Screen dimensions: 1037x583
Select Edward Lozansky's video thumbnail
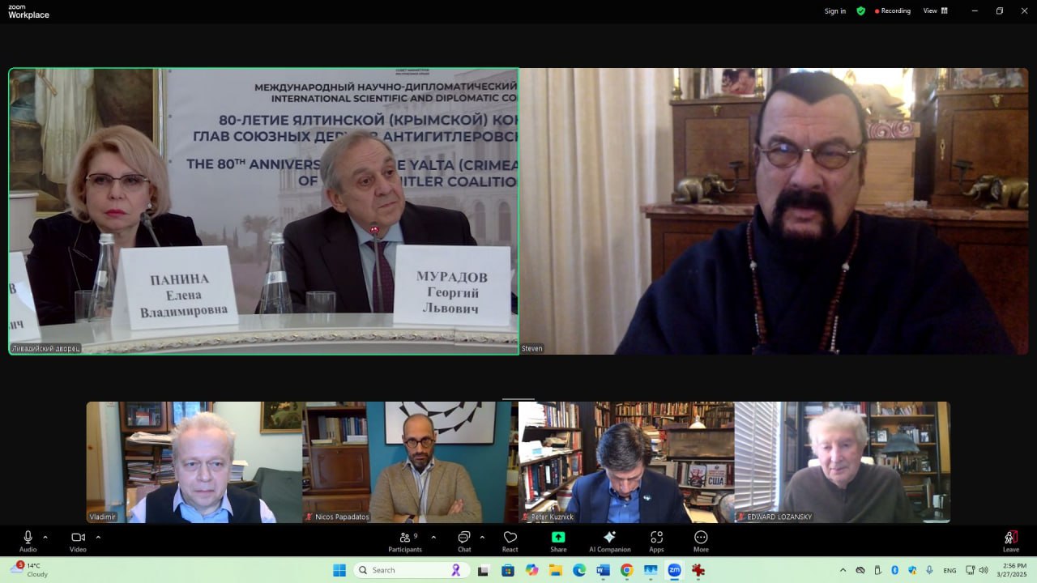pyautogui.click(x=842, y=462)
